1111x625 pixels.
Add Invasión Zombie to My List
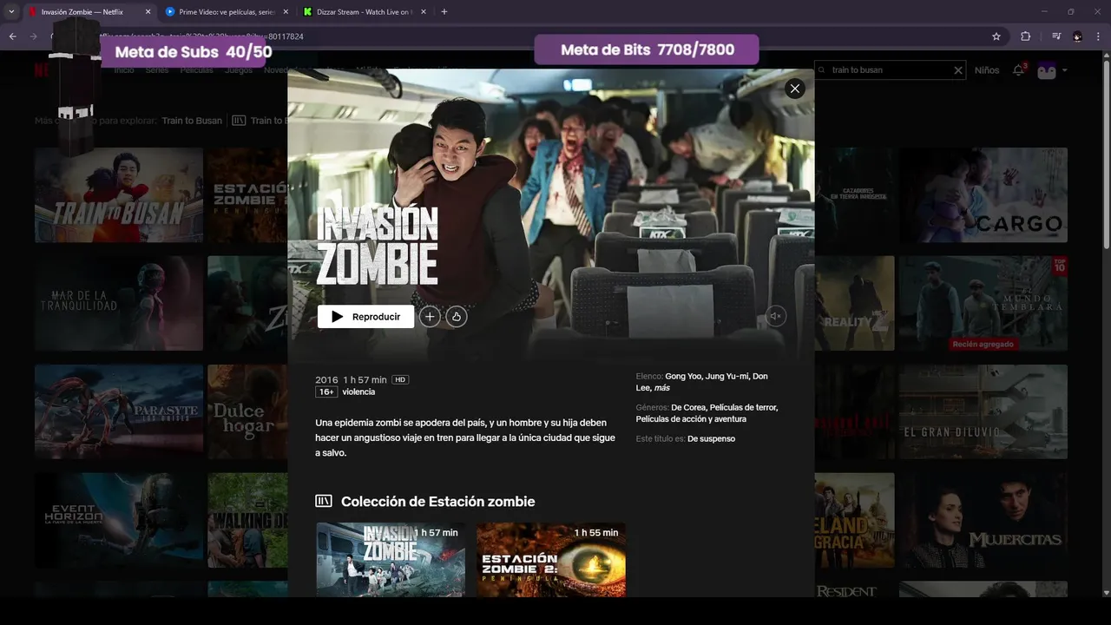430,317
